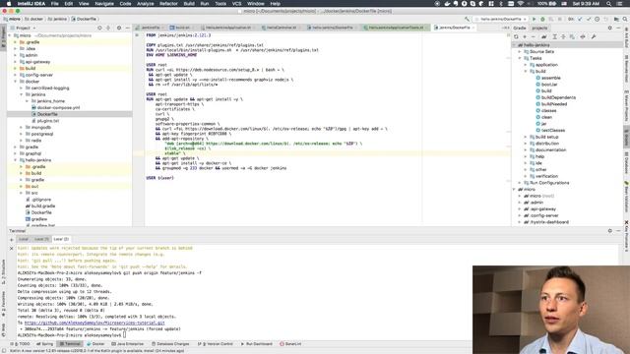The height and width of the screenshot is (354, 630).
Task: Hide the Project tool window
Action: click(x=127, y=29)
